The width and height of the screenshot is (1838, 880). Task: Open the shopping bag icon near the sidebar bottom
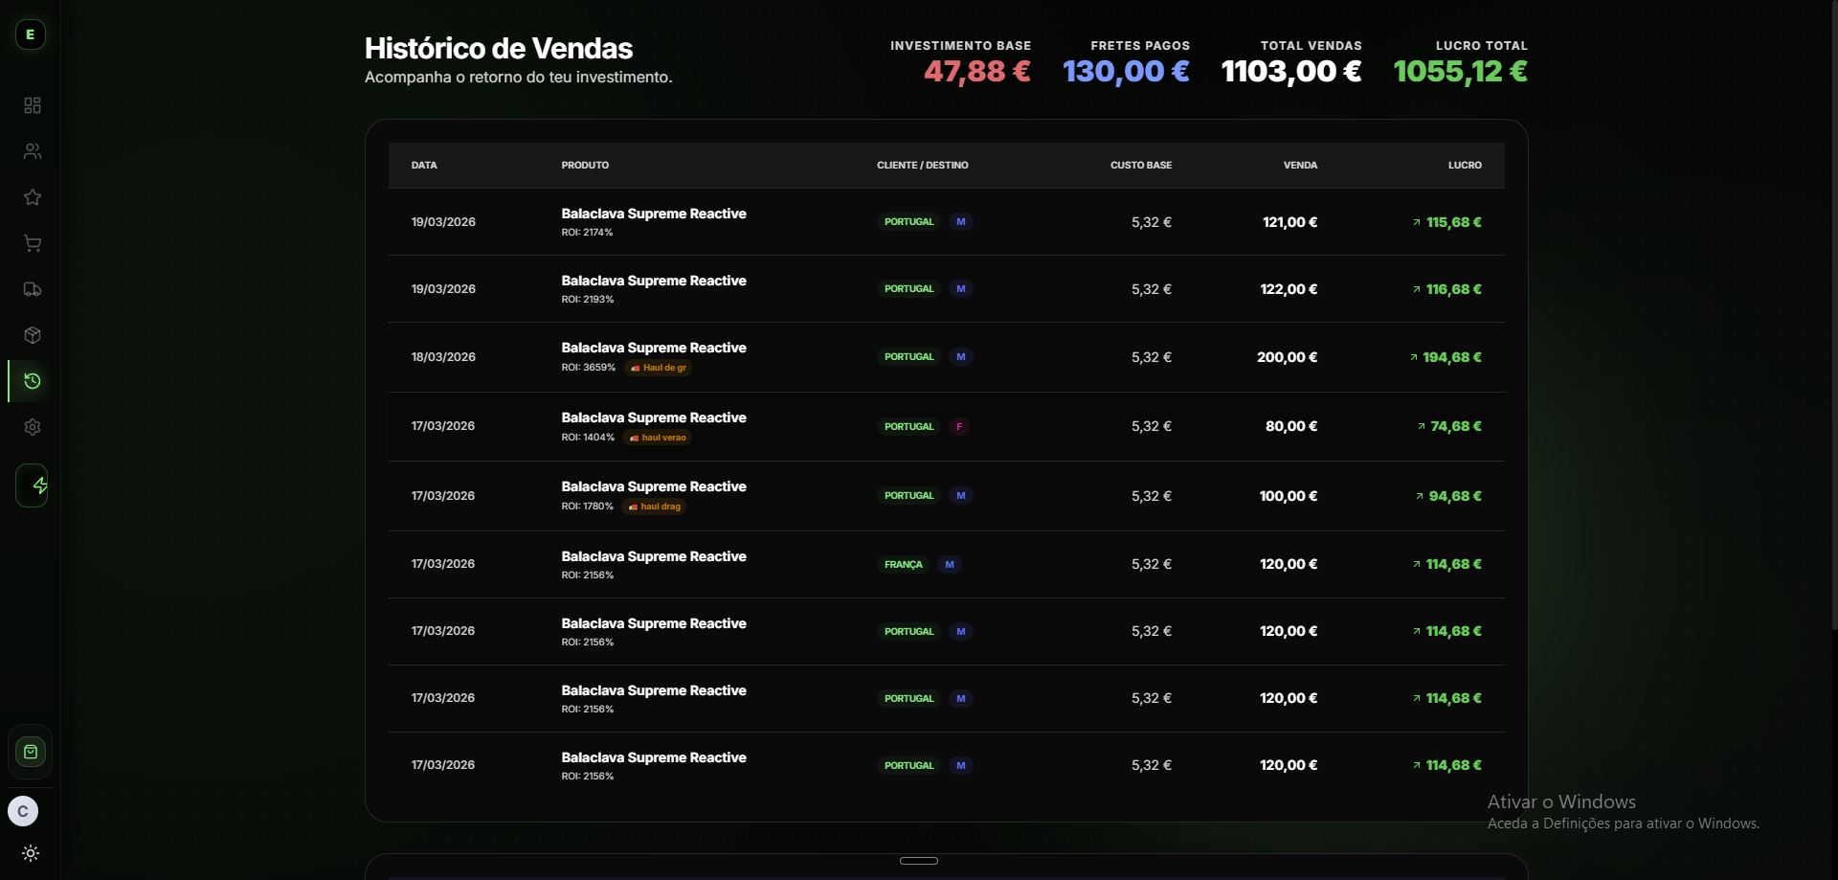[31, 752]
